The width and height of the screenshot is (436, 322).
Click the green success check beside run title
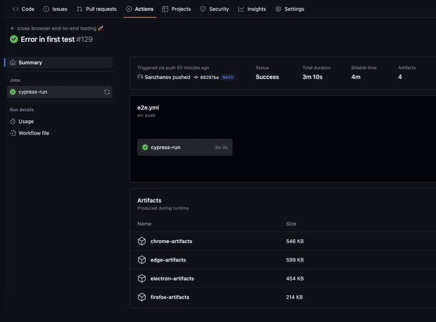[14, 39]
